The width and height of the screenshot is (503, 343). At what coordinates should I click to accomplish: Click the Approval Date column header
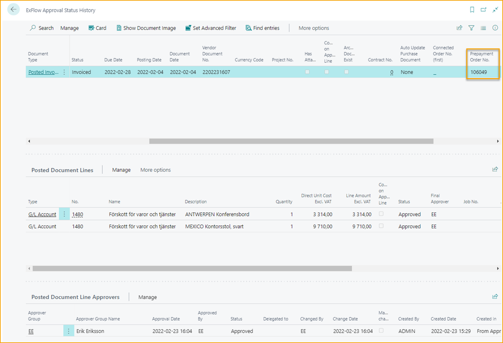coord(166,319)
